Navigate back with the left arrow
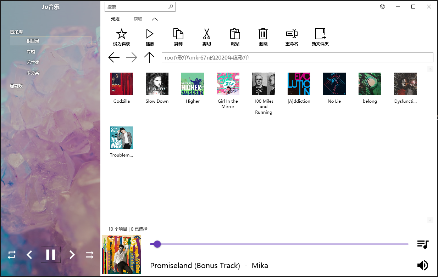This screenshot has width=438, height=277. coord(114,57)
